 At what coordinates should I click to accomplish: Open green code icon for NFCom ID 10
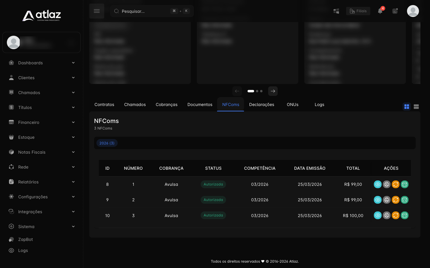[x=405, y=215]
